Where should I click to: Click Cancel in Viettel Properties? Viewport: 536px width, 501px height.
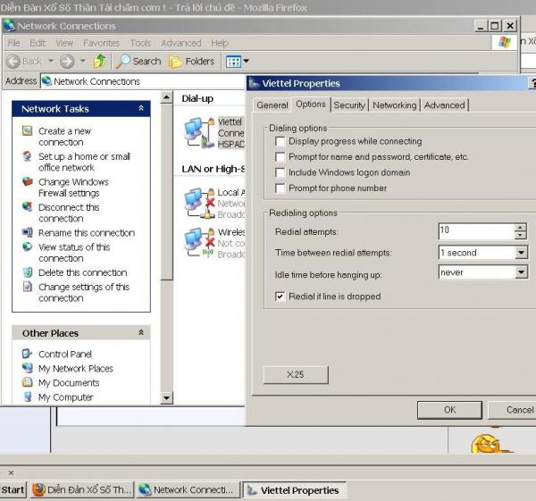[512, 410]
